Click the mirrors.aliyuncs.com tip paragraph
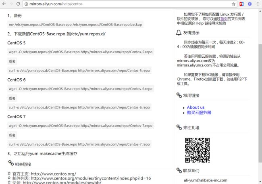Image resolution: width=262 pixels, height=184 pixels. pos(209,61)
